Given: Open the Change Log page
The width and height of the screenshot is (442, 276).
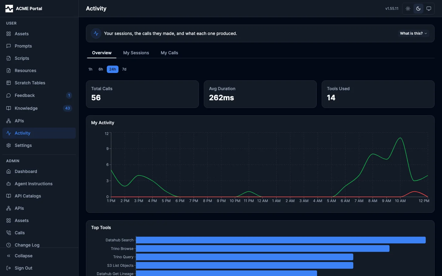Looking at the screenshot, I should pyautogui.click(x=39, y=245).
